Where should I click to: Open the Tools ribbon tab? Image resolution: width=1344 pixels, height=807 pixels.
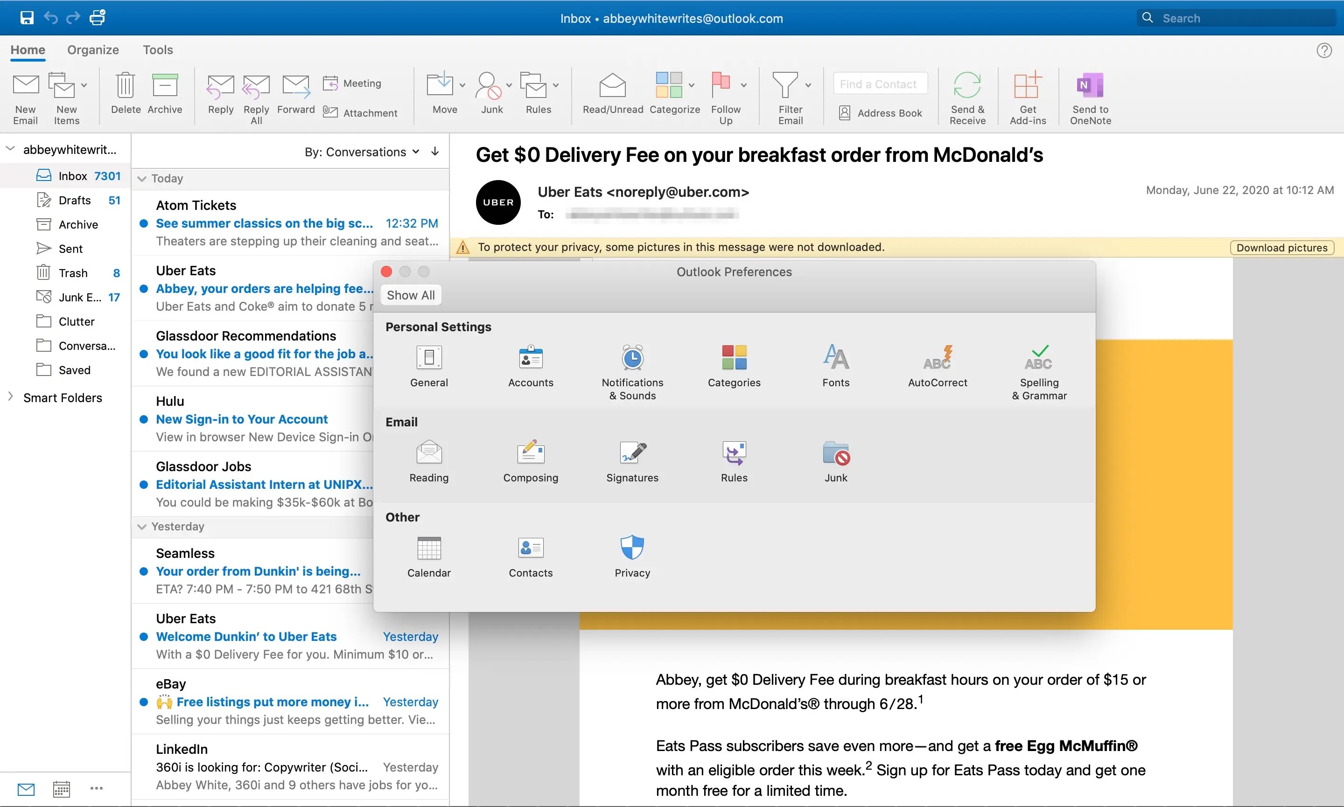[158, 50]
